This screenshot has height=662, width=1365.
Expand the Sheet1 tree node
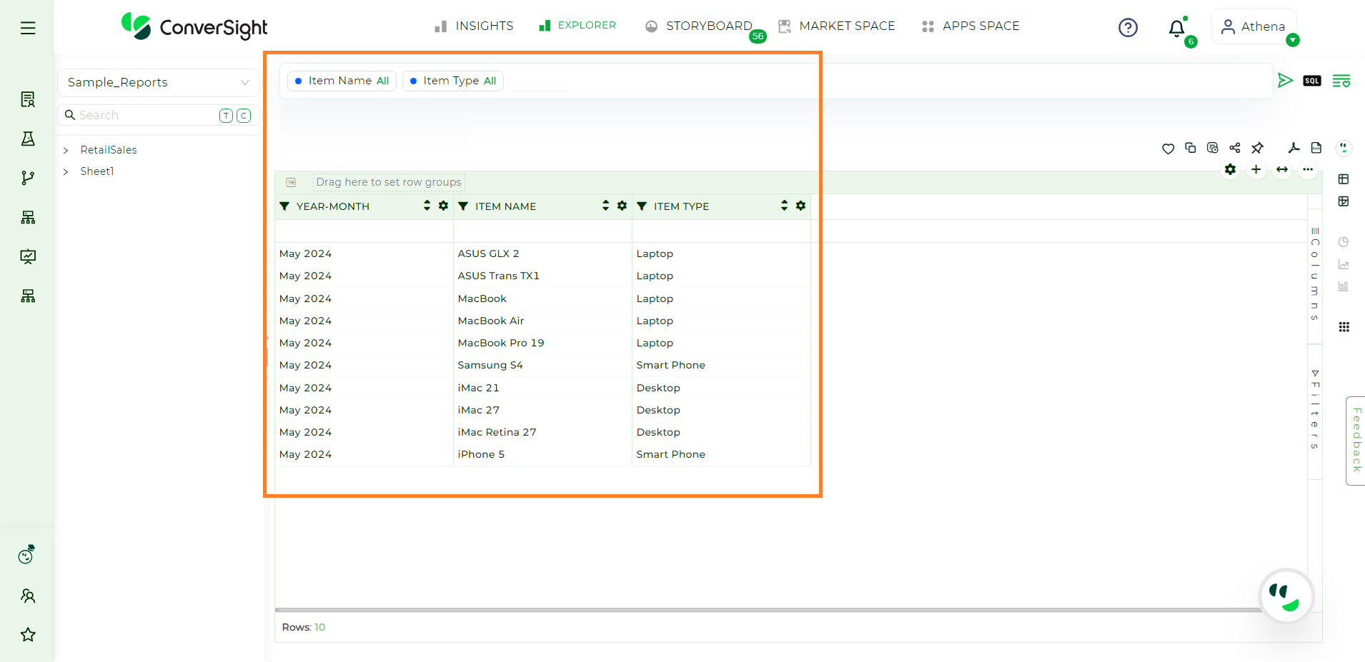[x=66, y=171]
